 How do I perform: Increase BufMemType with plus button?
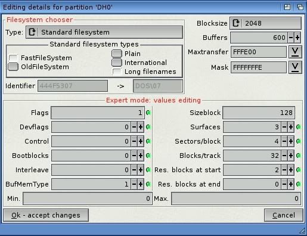tap(141, 184)
